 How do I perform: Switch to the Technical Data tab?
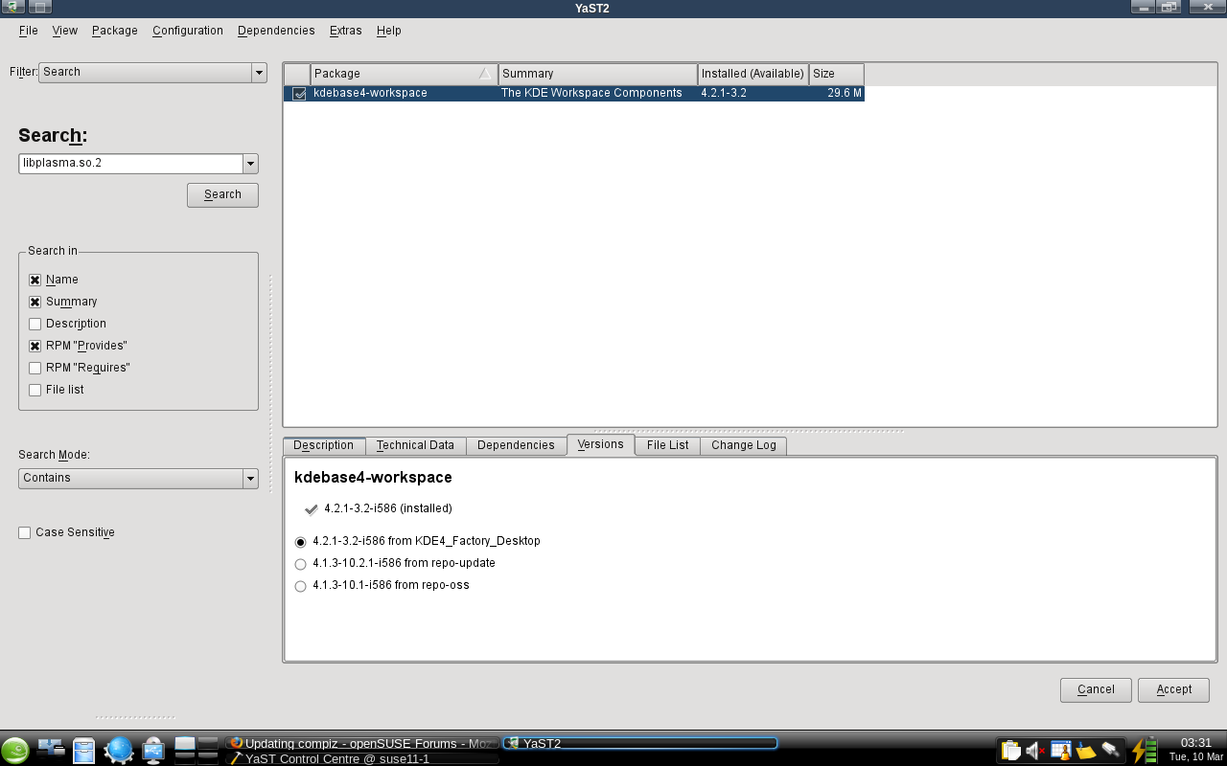[x=415, y=445]
